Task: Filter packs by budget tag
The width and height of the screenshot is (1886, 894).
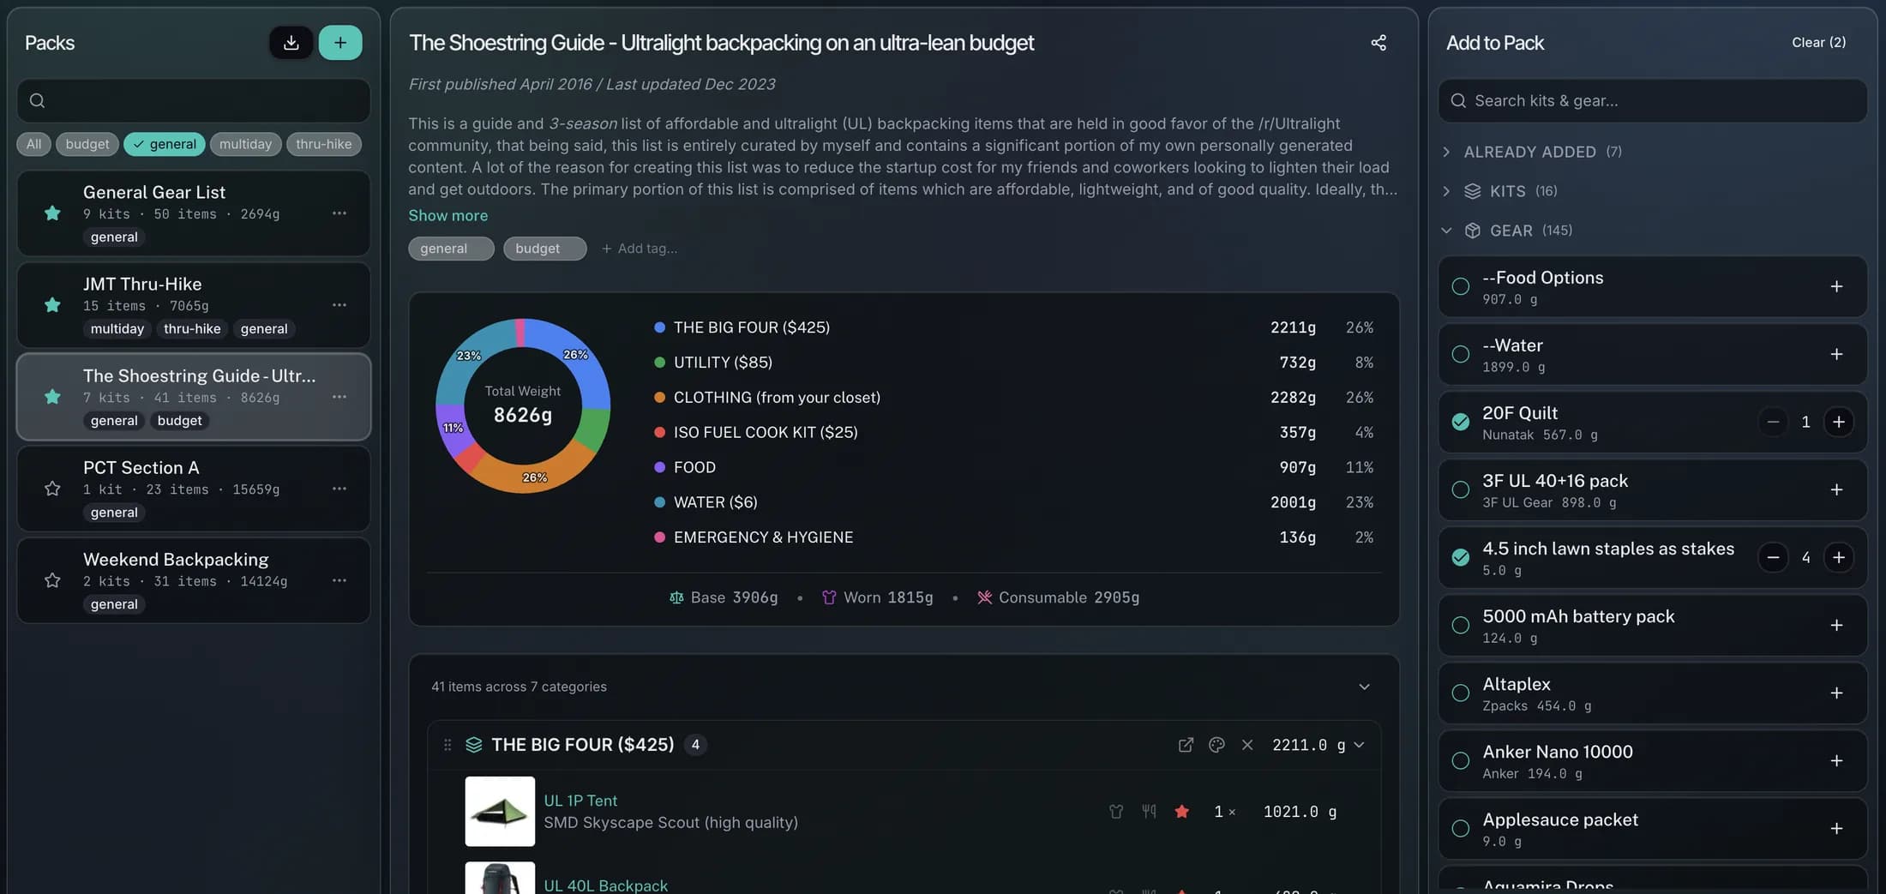Action: [x=87, y=144]
